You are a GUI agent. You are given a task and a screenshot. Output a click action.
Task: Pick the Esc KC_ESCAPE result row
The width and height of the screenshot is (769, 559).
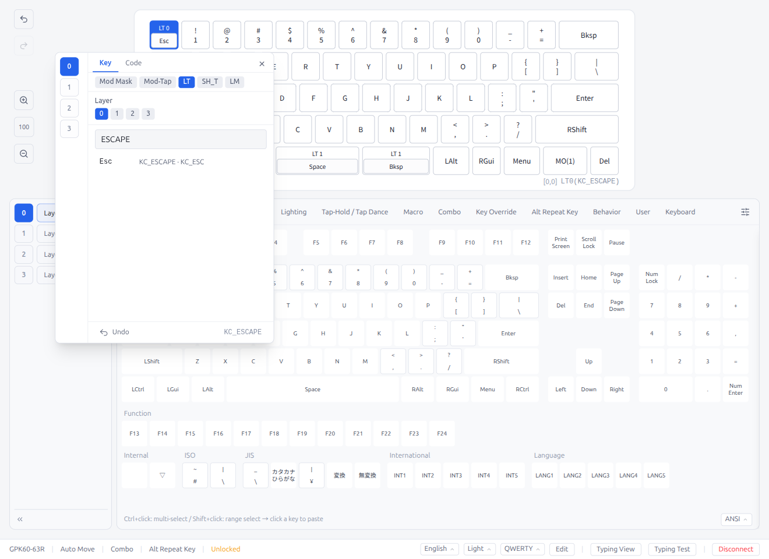tap(181, 162)
